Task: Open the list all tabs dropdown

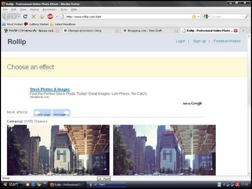Action: point(249,30)
